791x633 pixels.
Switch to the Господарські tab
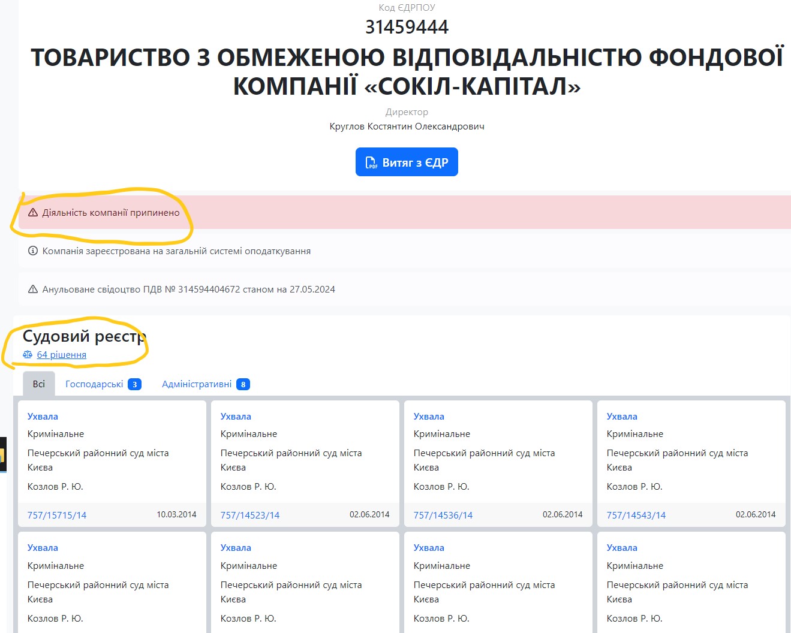[94, 384]
